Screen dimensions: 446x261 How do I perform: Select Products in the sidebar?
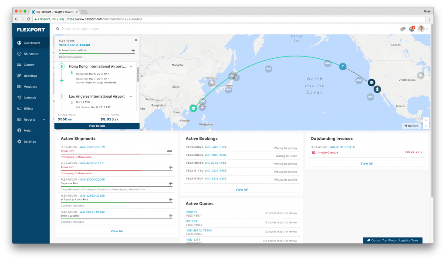click(31, 86)
